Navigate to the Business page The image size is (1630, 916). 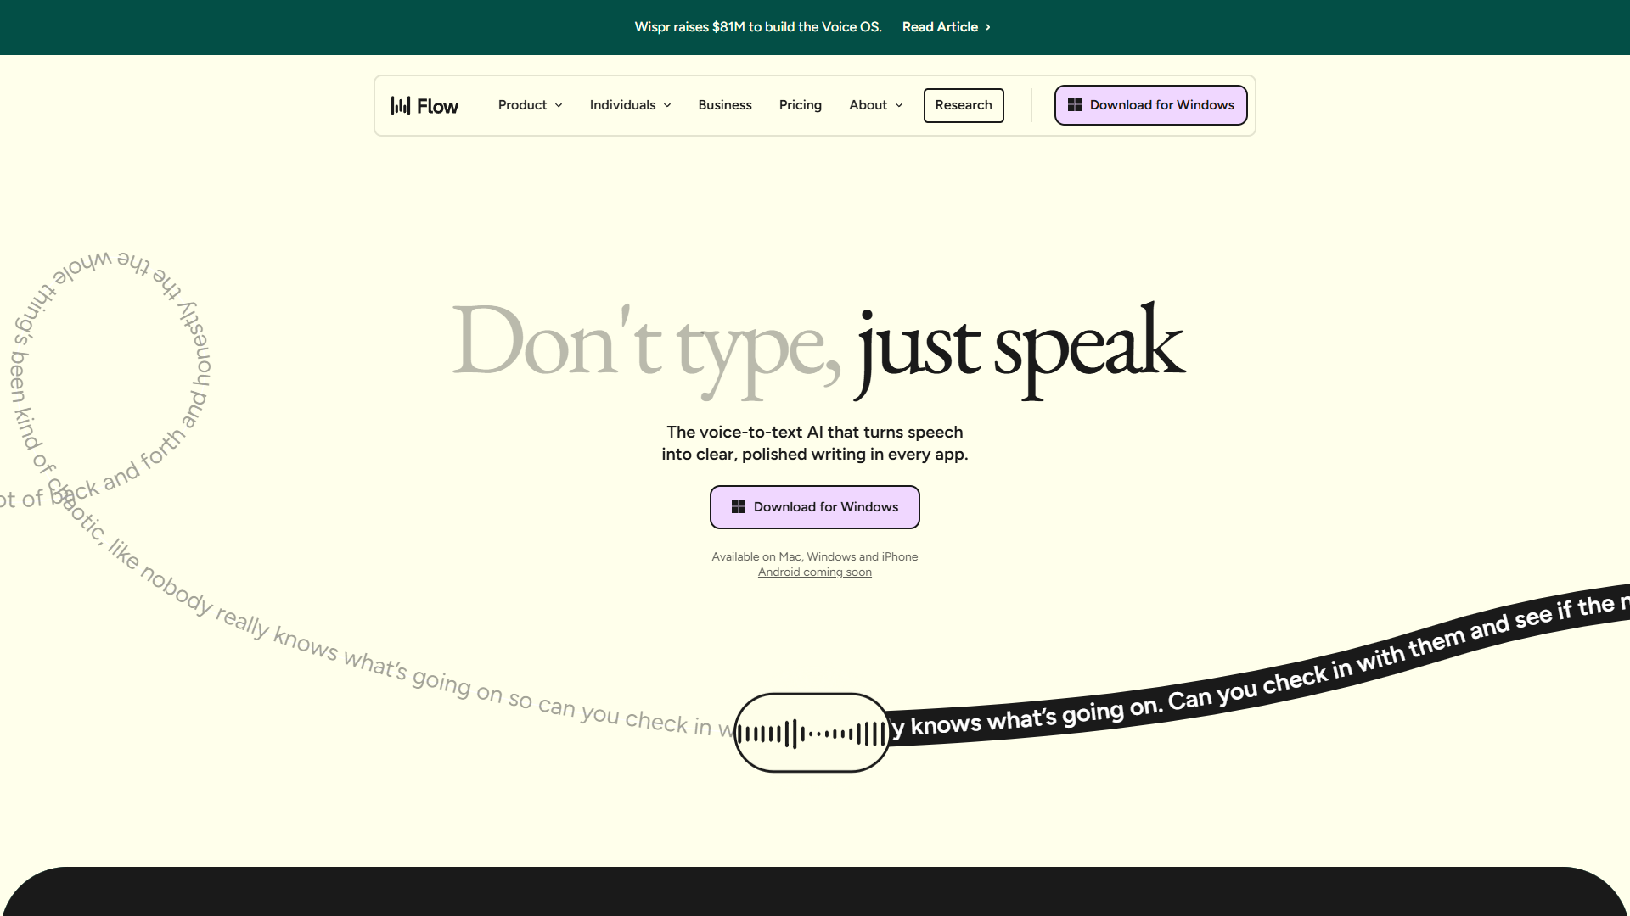point(724,105)
